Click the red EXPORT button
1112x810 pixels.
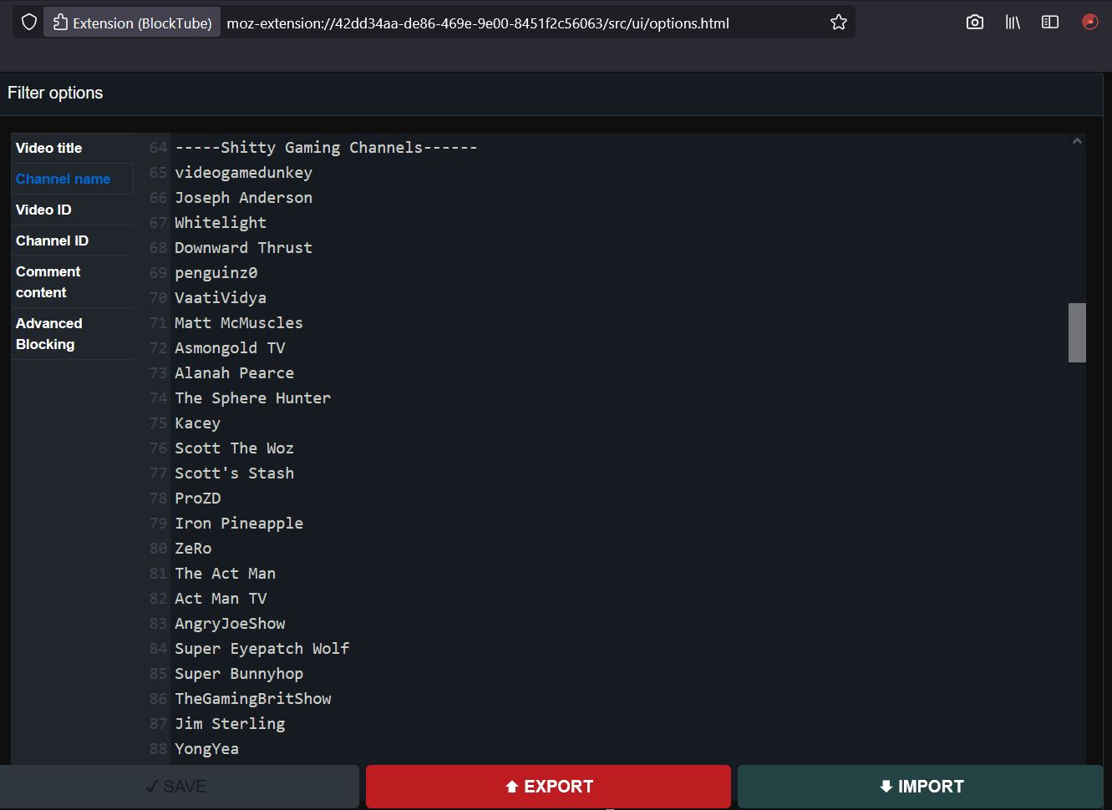(548, 787)
